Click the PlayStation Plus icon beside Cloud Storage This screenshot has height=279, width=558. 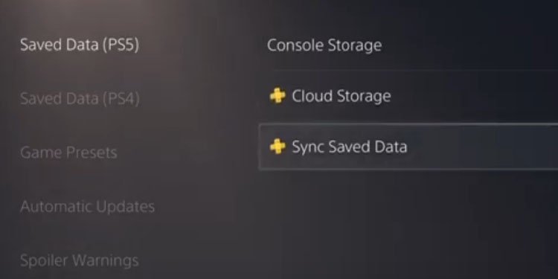[x=278, y=96]
